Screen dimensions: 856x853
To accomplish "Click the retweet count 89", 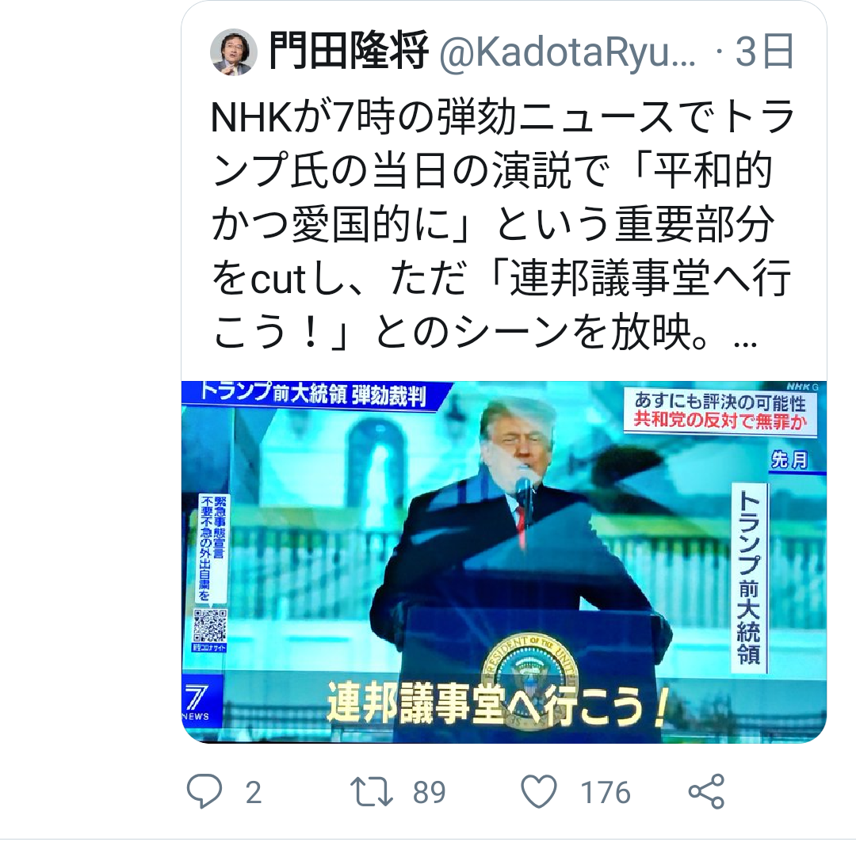I will pos(429,793).
